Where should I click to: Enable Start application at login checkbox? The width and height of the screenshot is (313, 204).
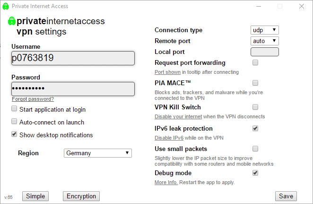(14, 109)
